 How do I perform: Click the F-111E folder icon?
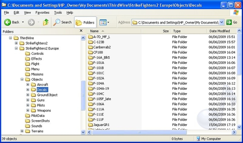tap(90, 114)
